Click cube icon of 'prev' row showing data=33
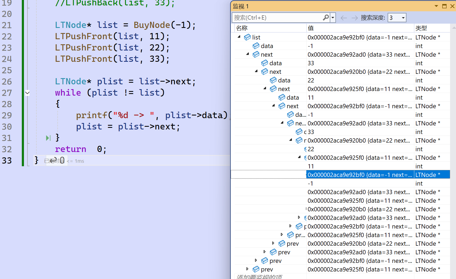Screen dimensions: 456x279 pos(273,252)
